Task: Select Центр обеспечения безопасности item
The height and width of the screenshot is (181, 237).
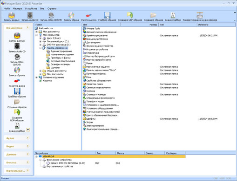Action: pos(101,115)
